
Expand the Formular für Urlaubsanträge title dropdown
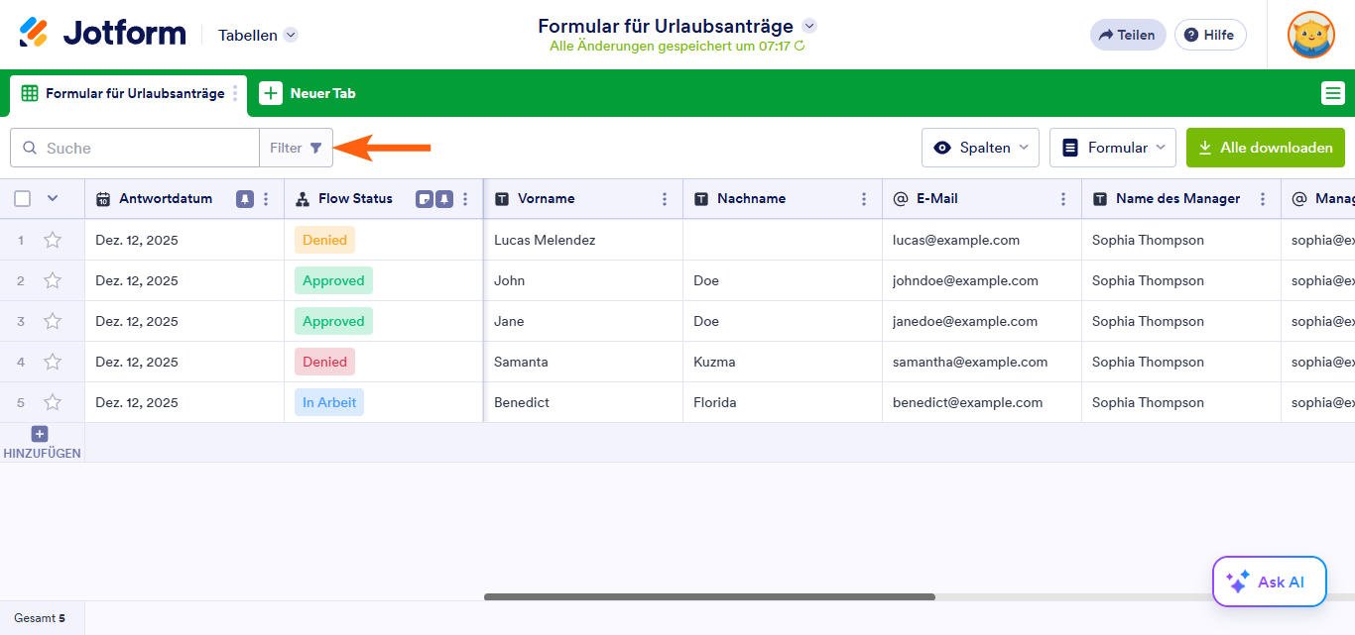tap(808, 27)
